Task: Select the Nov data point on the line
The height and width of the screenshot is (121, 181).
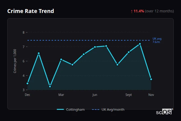Action: [x=151, y=79]
